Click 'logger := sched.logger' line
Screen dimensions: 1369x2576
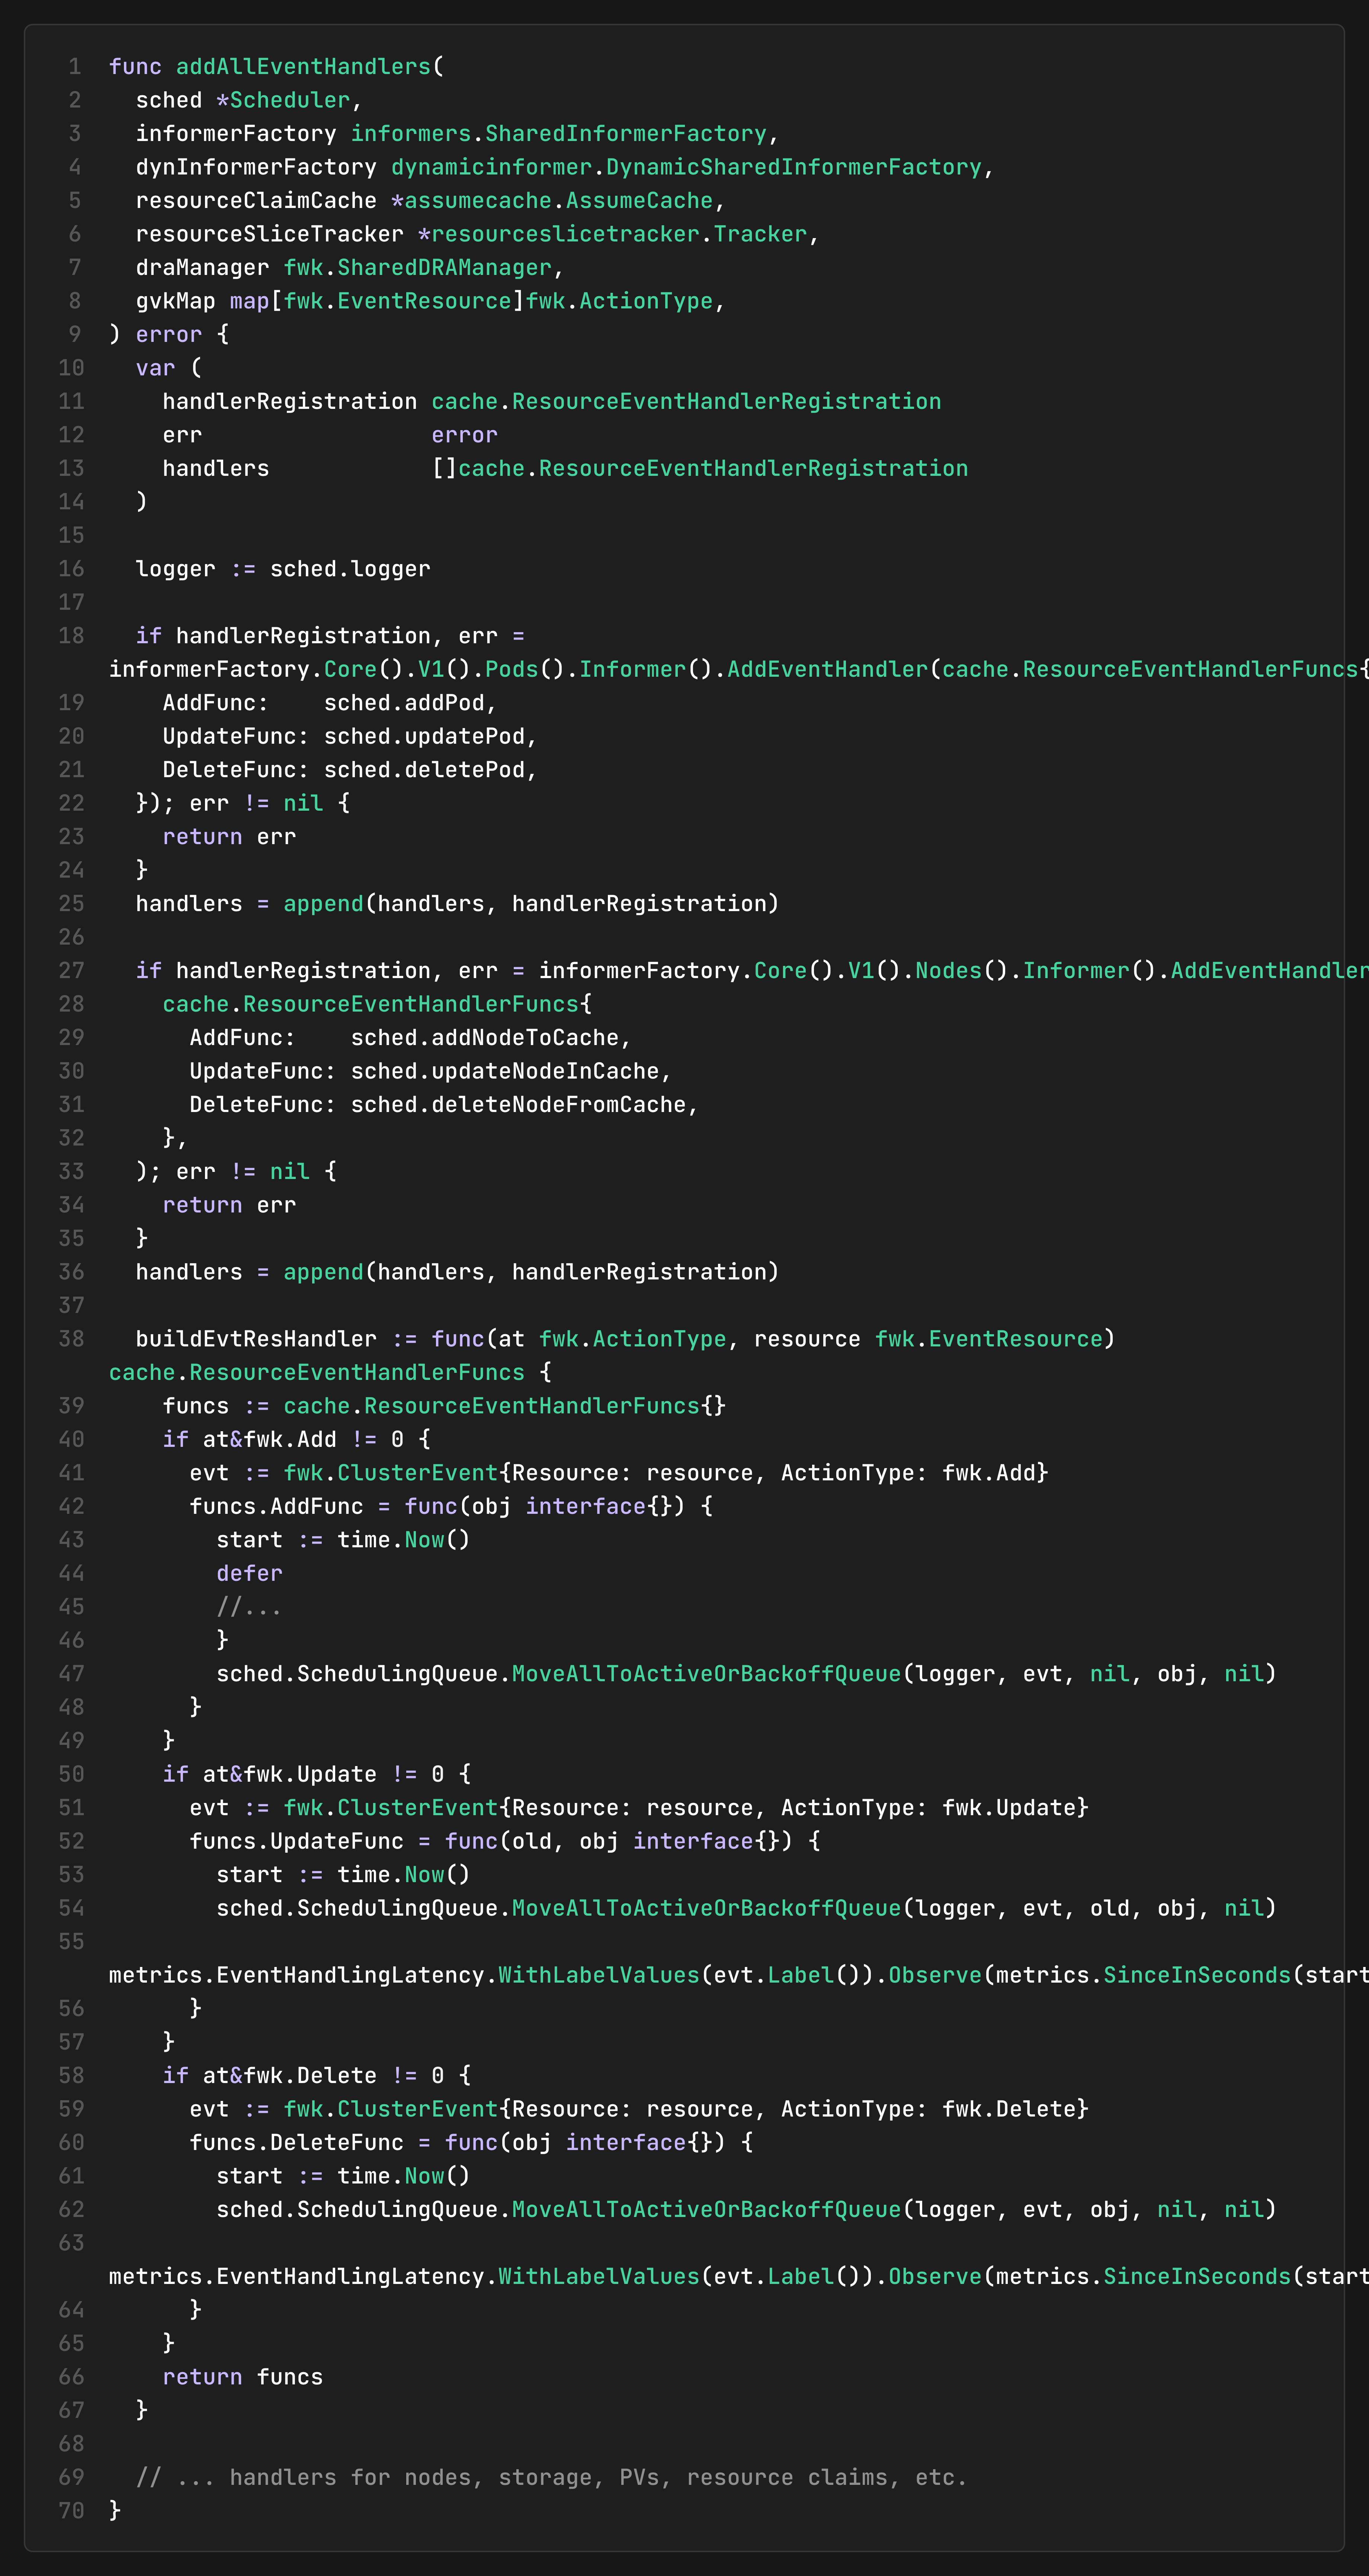point(283,569)
